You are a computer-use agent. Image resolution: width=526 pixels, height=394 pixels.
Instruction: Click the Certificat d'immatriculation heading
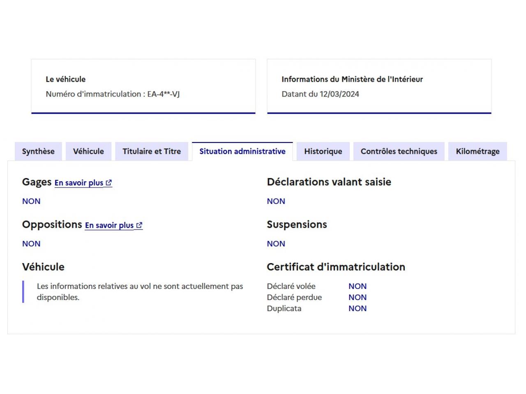tap(336, 267)
